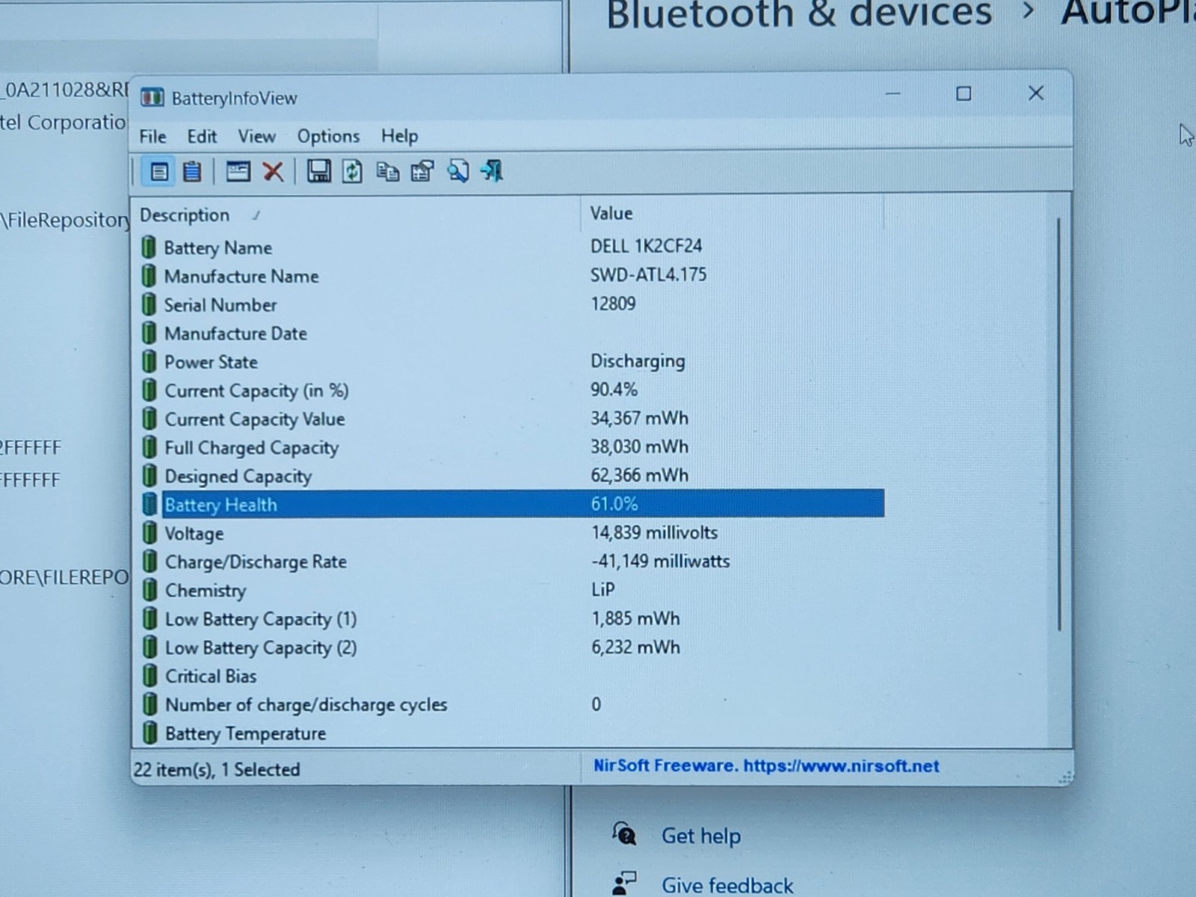Click the Get help link
1196x897 pixels.
pyautogui.click(x=701, y=836)
